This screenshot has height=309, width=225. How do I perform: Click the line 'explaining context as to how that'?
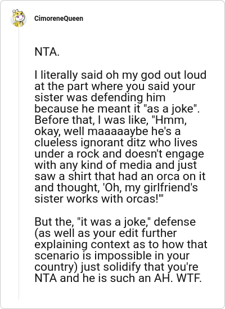pyautogui.click(x=121, y=244)
